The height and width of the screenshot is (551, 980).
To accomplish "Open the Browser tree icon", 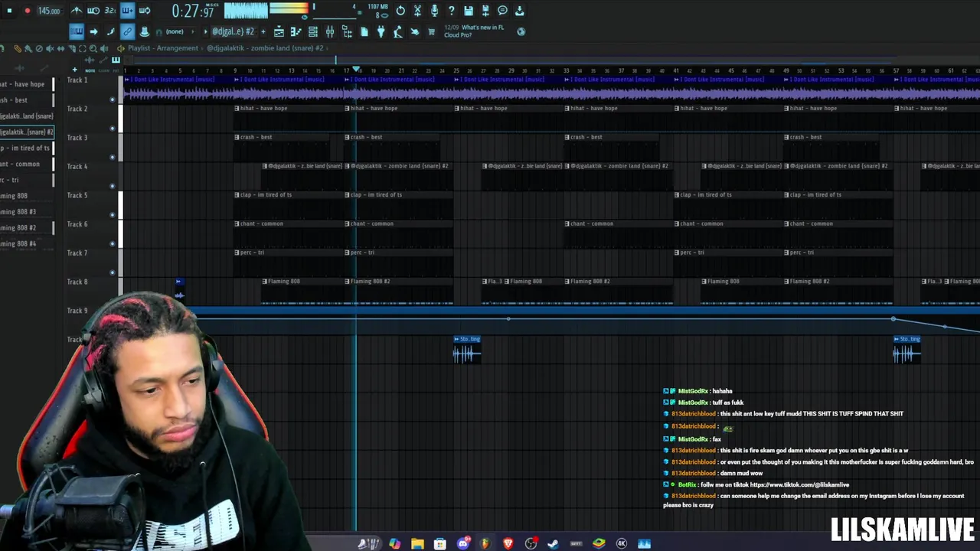I will 347,31.
